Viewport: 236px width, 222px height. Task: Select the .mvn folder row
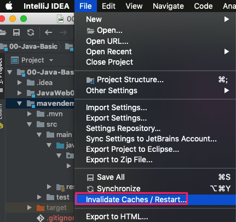[x=40, y=114]
